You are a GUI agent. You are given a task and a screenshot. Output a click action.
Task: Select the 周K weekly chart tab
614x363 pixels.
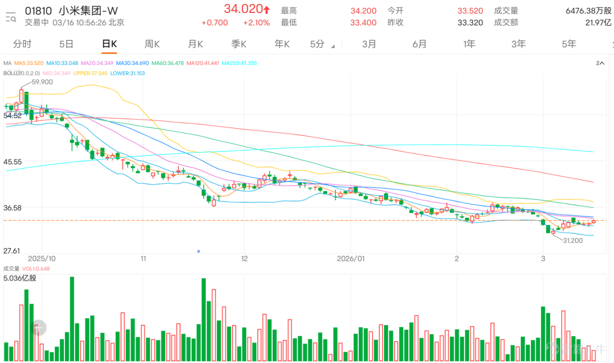pyautogui.click(x=152, y=44)
